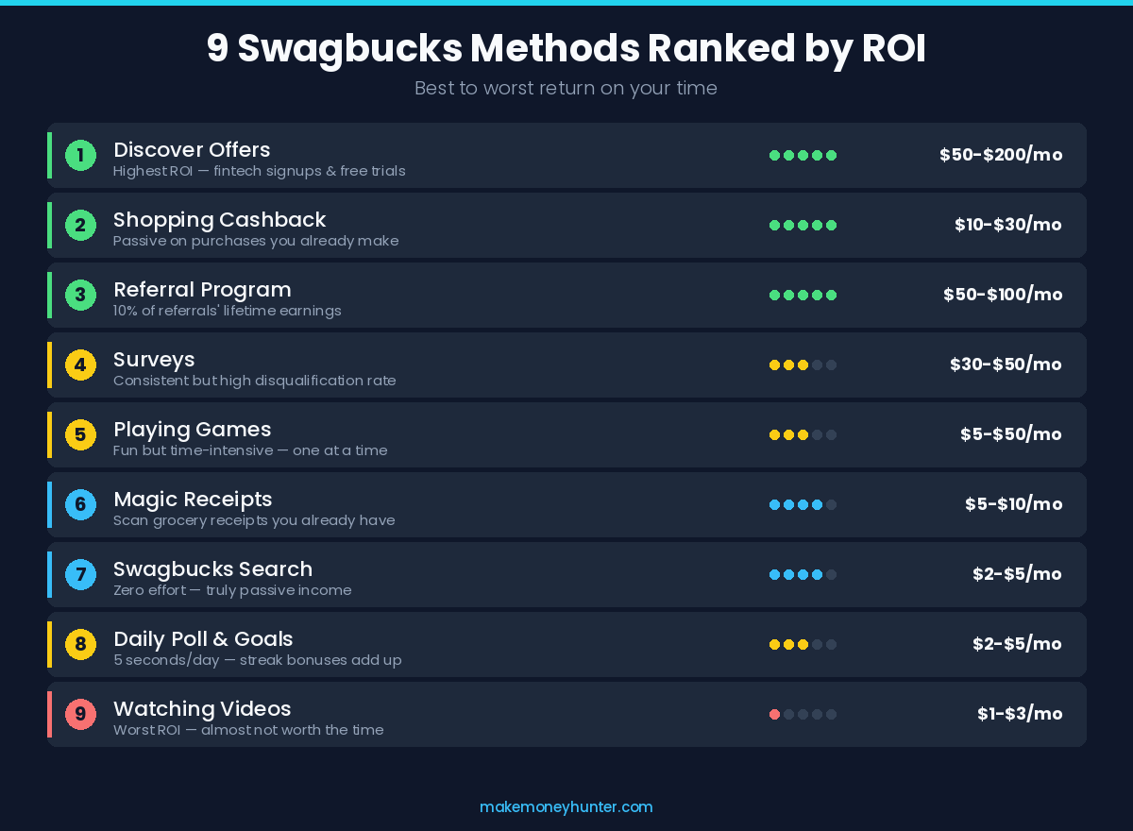Viewport: 1133px width, 831px height.
Task: Select the Playing Games title
Action: tap(193, 429)
